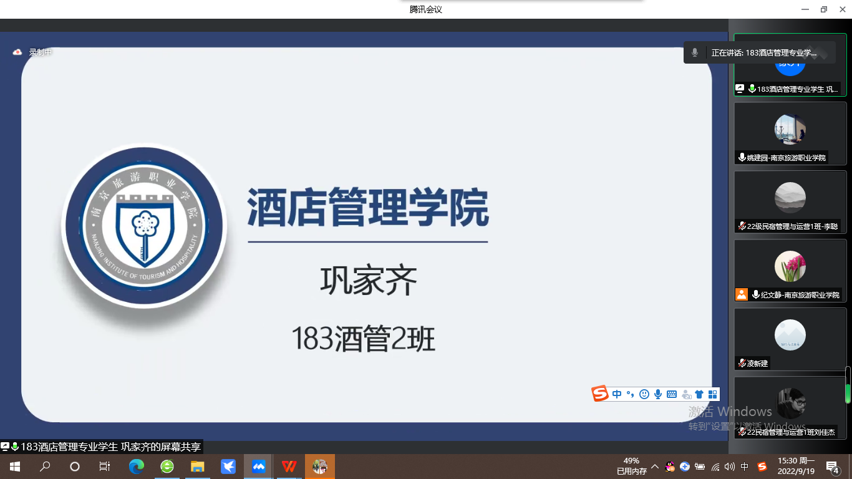Click the misty mountain avatar of 李聪
This screenshot has height=479, width=852.
(x=790, y=198)
